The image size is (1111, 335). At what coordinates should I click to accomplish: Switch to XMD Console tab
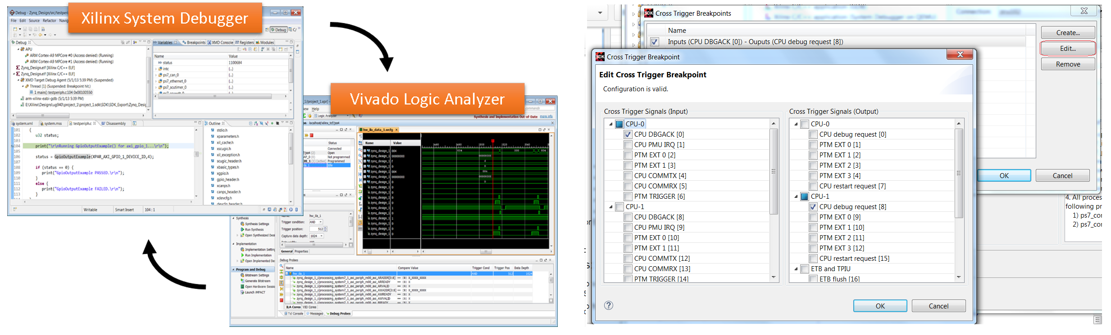(220, 43)
